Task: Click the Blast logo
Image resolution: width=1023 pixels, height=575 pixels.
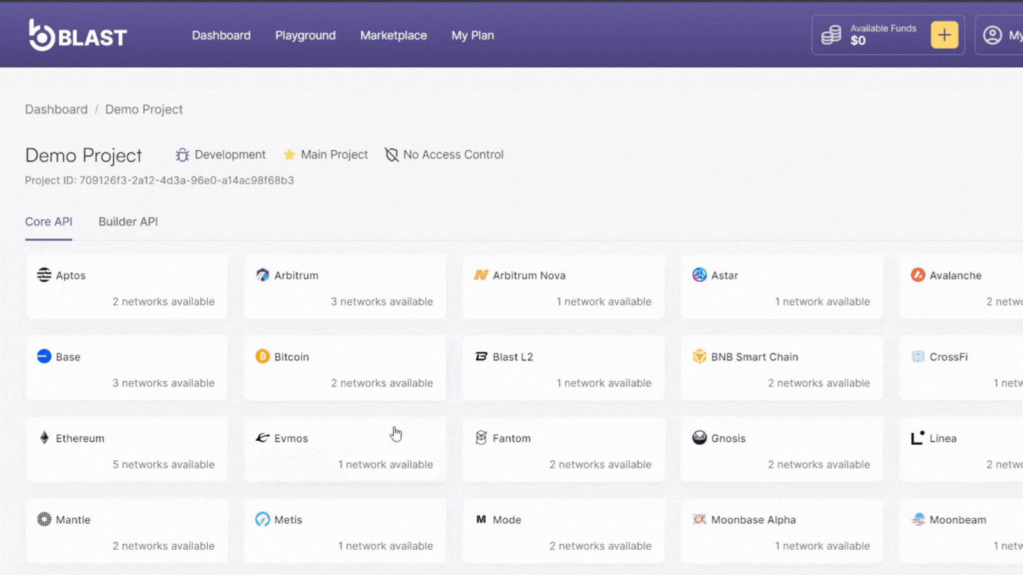Action: pyautogui.click(x=77, y=35)
